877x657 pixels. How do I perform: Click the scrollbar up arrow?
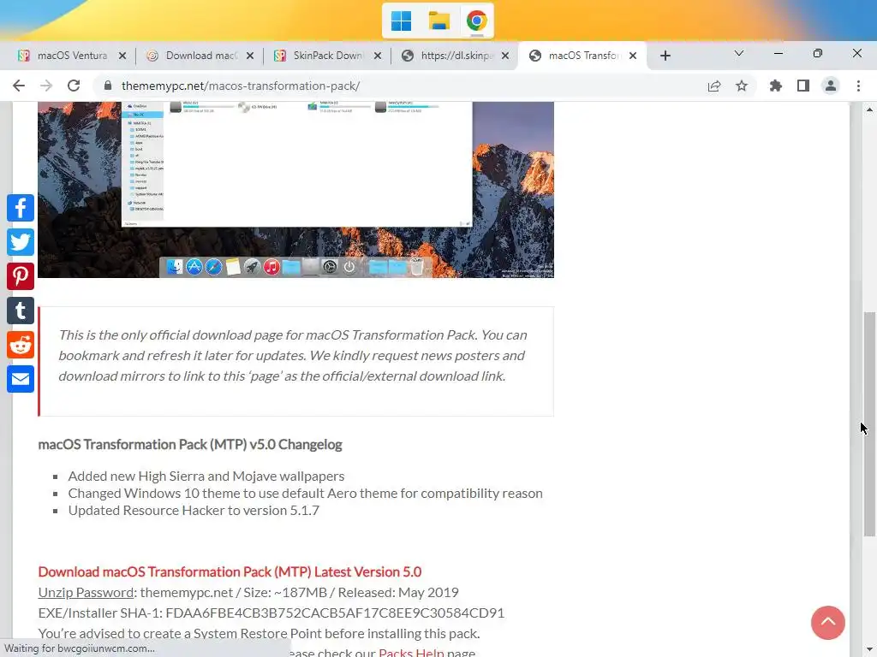point(869,109)
